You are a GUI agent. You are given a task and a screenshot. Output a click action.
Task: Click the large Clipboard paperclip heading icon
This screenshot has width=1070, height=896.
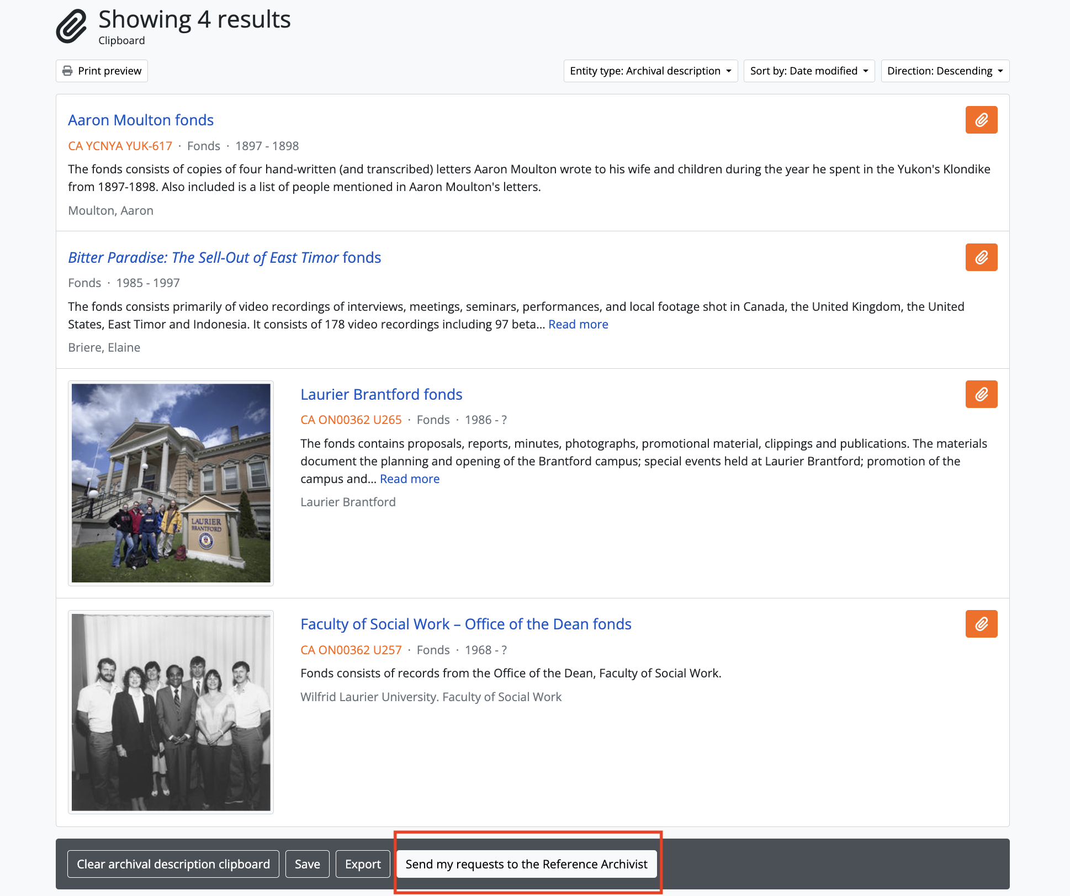pos(72,26)
